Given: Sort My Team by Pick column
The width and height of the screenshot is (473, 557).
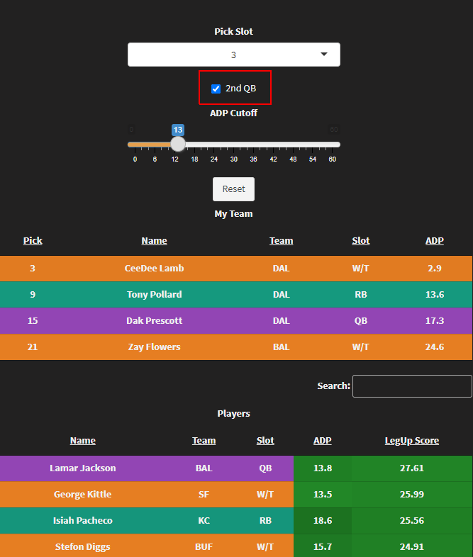Looking at the screenshot, I should click(x=33, y=240).
